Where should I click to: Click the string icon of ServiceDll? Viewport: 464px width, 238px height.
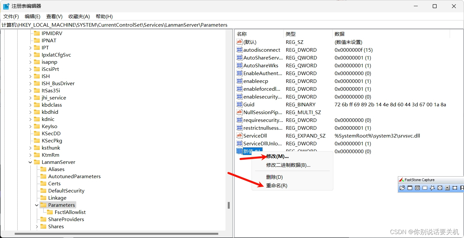(239, 136)
